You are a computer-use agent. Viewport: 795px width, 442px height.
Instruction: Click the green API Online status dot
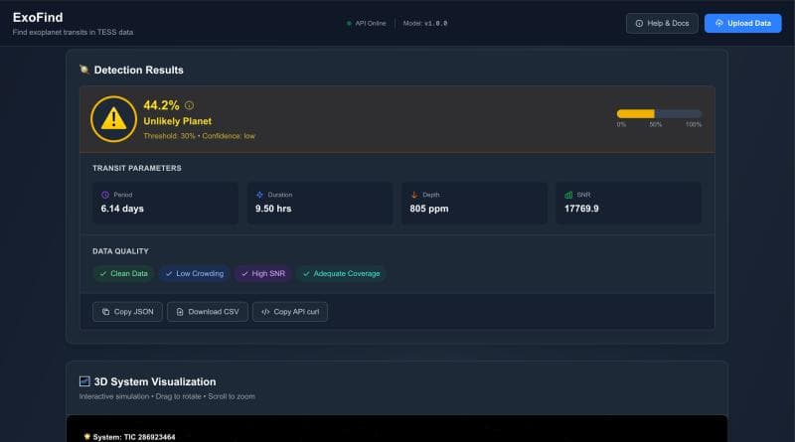pos(349,23)
